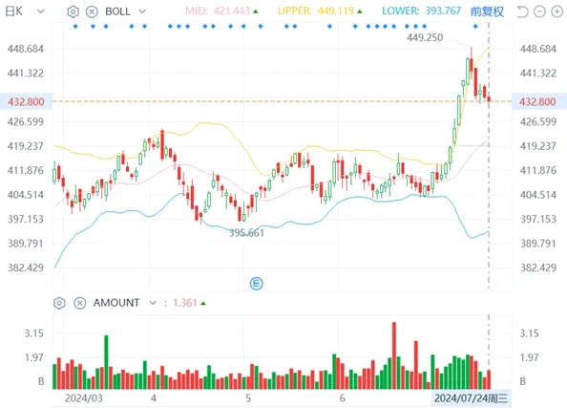Click the tallest red volume bar
This screenshot has height=408, width=567.
pos(394,355)
